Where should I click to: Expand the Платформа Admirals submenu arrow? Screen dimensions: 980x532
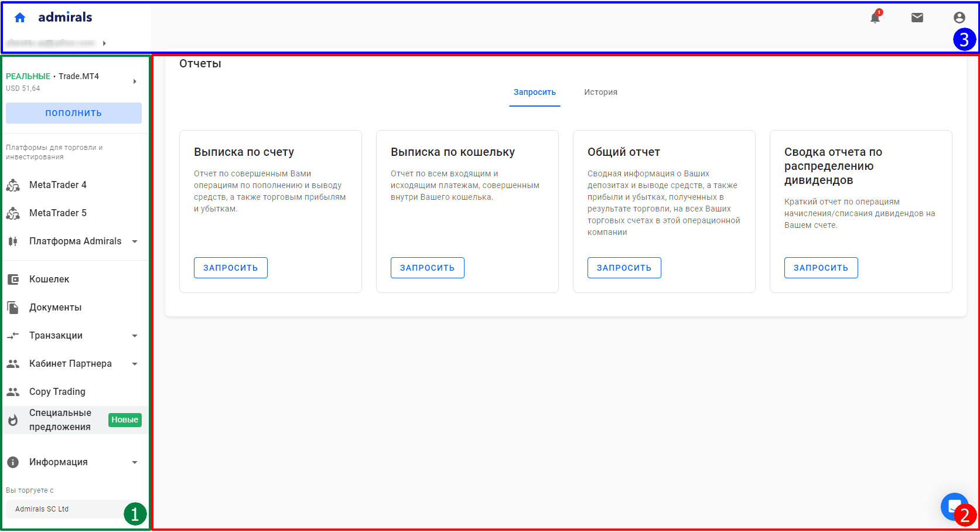tap(135, 241)
